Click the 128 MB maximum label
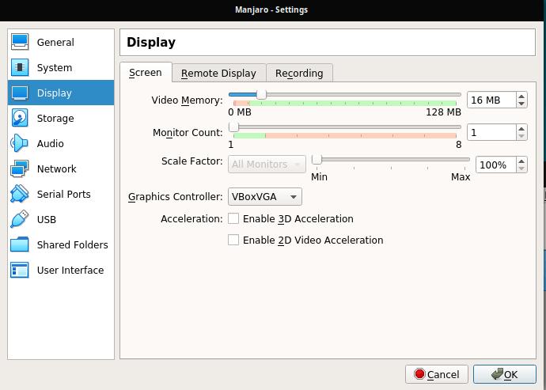The height and width of the screenshot is (390, 546). (x=444, y=112)
